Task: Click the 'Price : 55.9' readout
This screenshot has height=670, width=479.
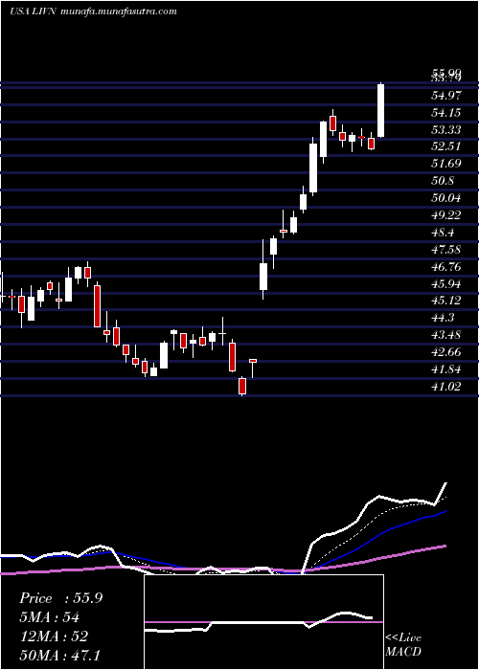Action: (x=60, y=598)
